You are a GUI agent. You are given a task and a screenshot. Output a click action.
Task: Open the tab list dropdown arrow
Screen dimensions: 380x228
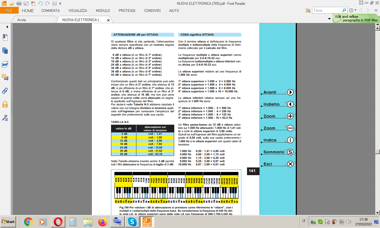pyautogui.click(x=329, y=19)
